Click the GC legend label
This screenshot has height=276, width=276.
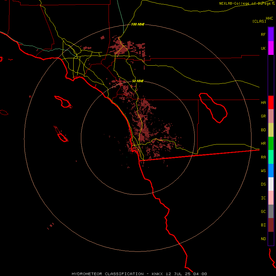click(263, 212)
